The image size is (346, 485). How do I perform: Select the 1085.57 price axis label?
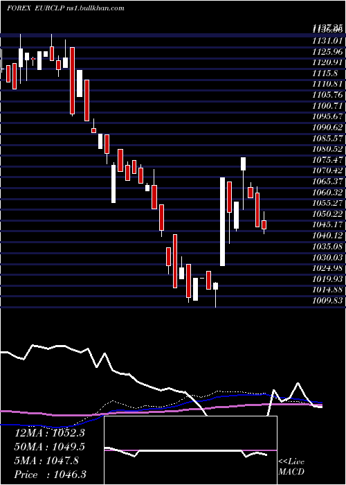click(x=327, y=139)
